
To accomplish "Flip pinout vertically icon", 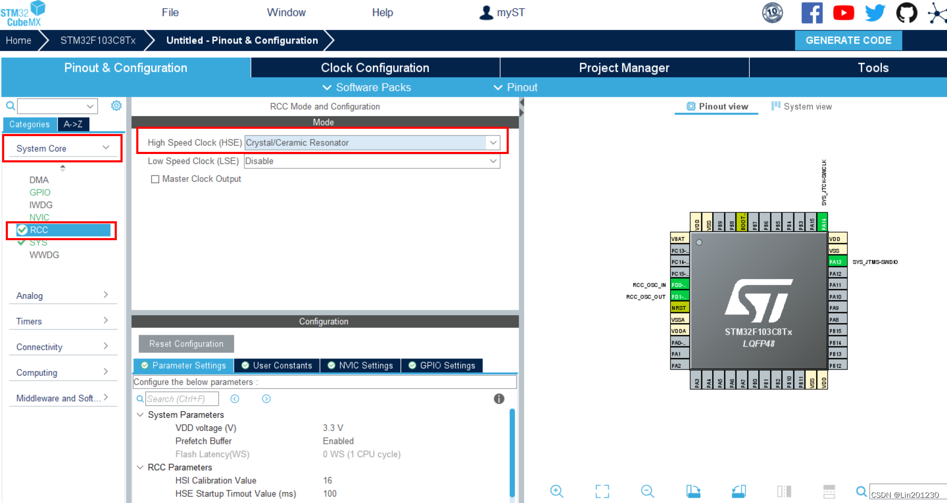I will 784,491.
